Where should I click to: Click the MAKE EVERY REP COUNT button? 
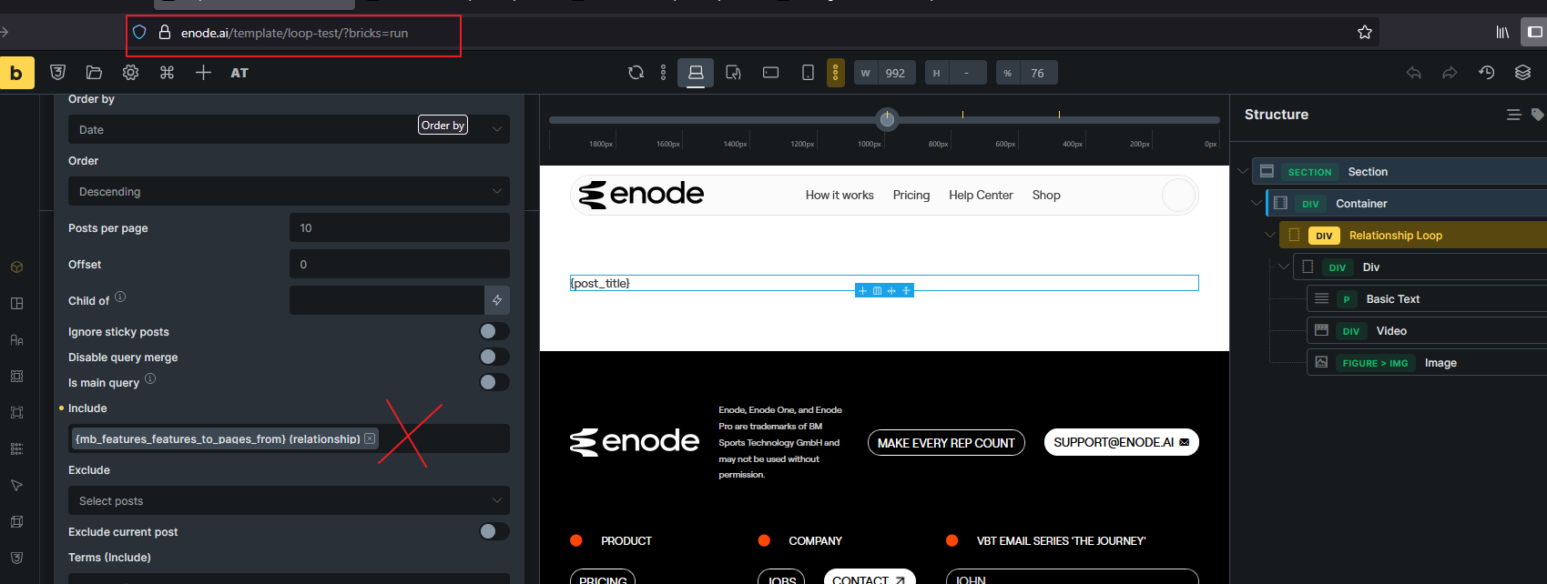[x=946, y=443]
